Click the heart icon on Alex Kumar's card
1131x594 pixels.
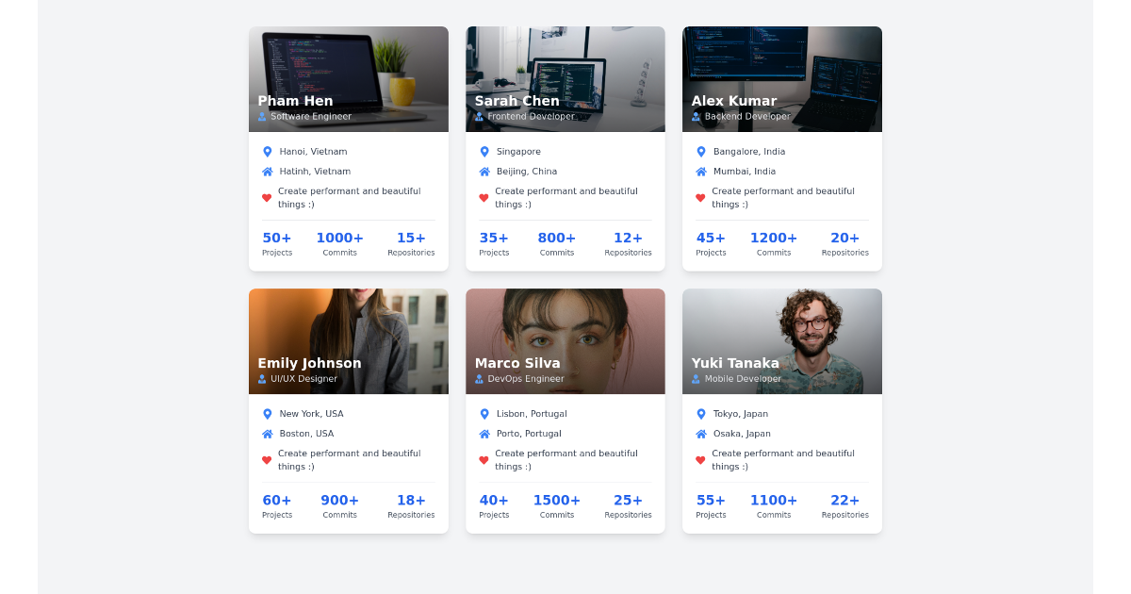[700, 197]
